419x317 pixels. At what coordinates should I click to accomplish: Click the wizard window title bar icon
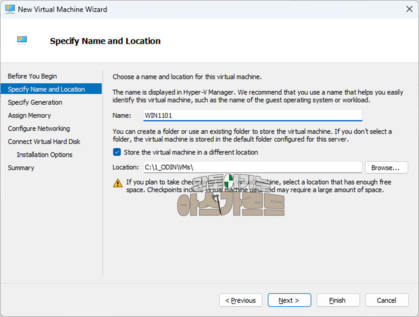10,10
